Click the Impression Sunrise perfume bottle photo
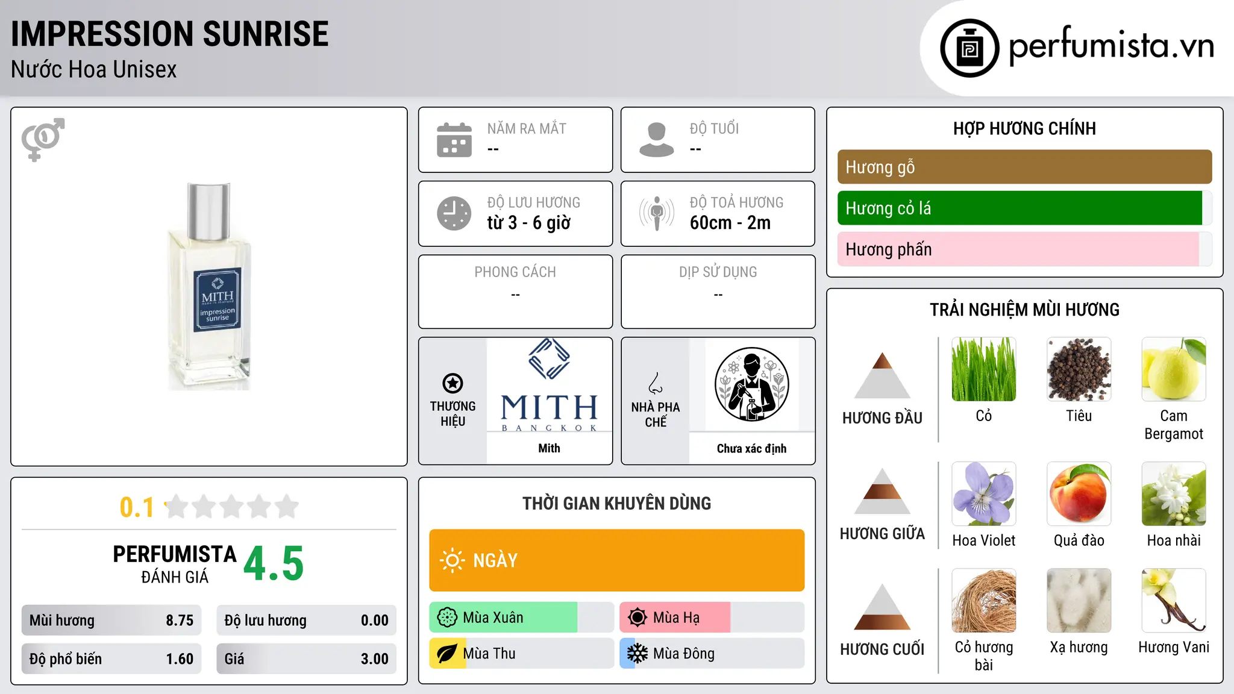This screenshot has height=694, width=1234. tap(209, 286)
